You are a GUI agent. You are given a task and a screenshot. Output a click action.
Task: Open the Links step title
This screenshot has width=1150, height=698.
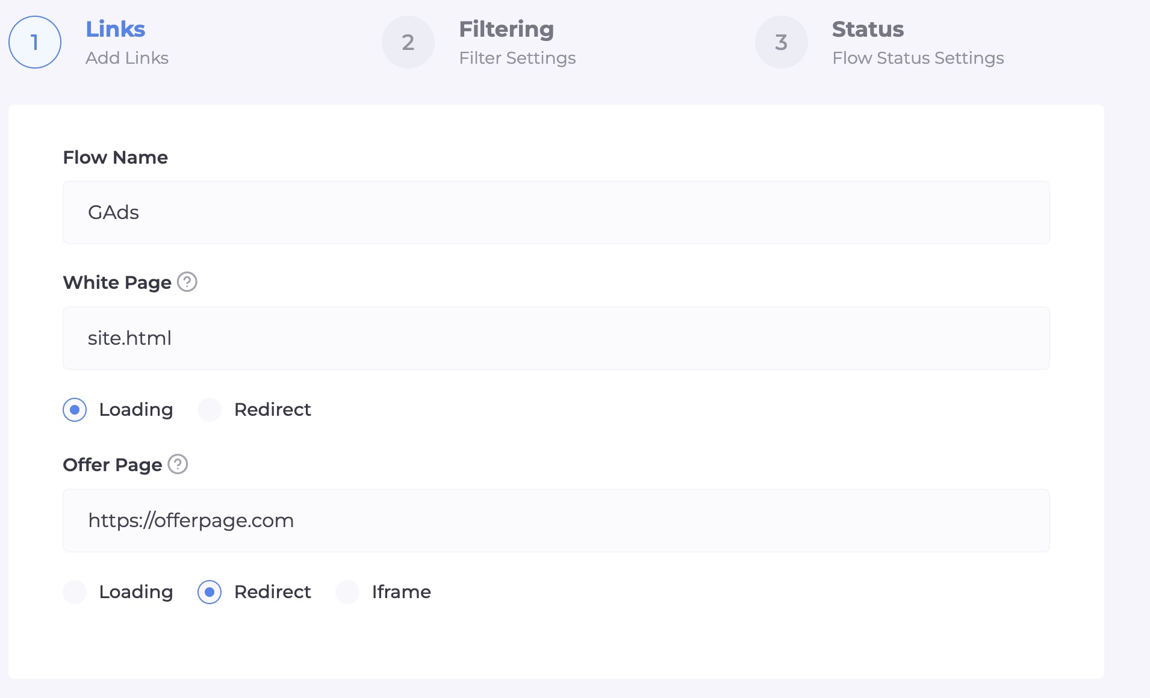click(115, 29)
